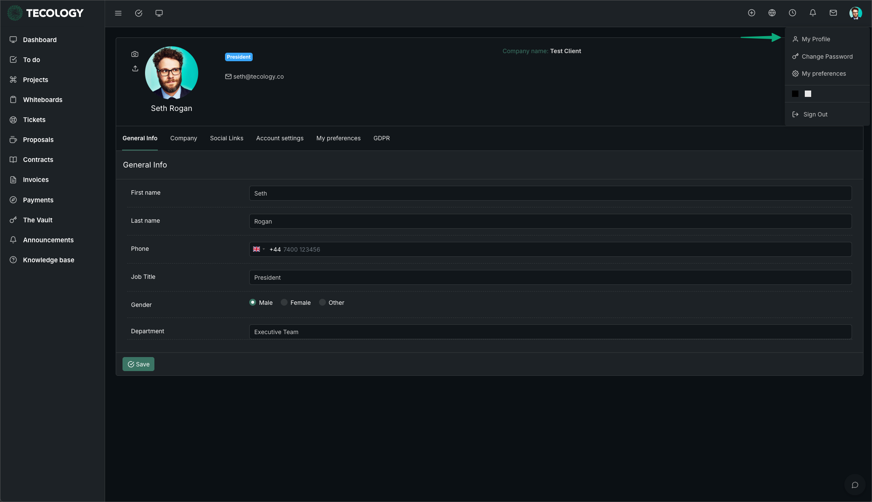
Task: Open the user avatar menu at top right
Action: tap(855, 13)
